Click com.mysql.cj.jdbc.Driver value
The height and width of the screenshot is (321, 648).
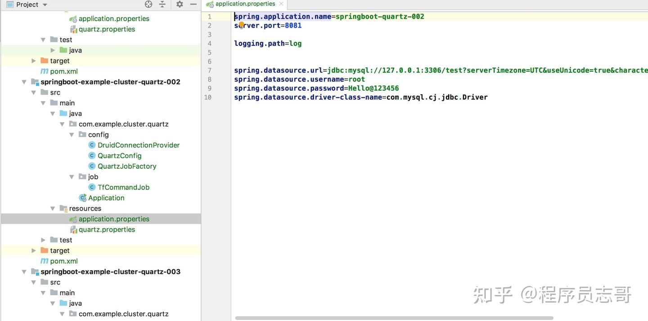[437, 97]
